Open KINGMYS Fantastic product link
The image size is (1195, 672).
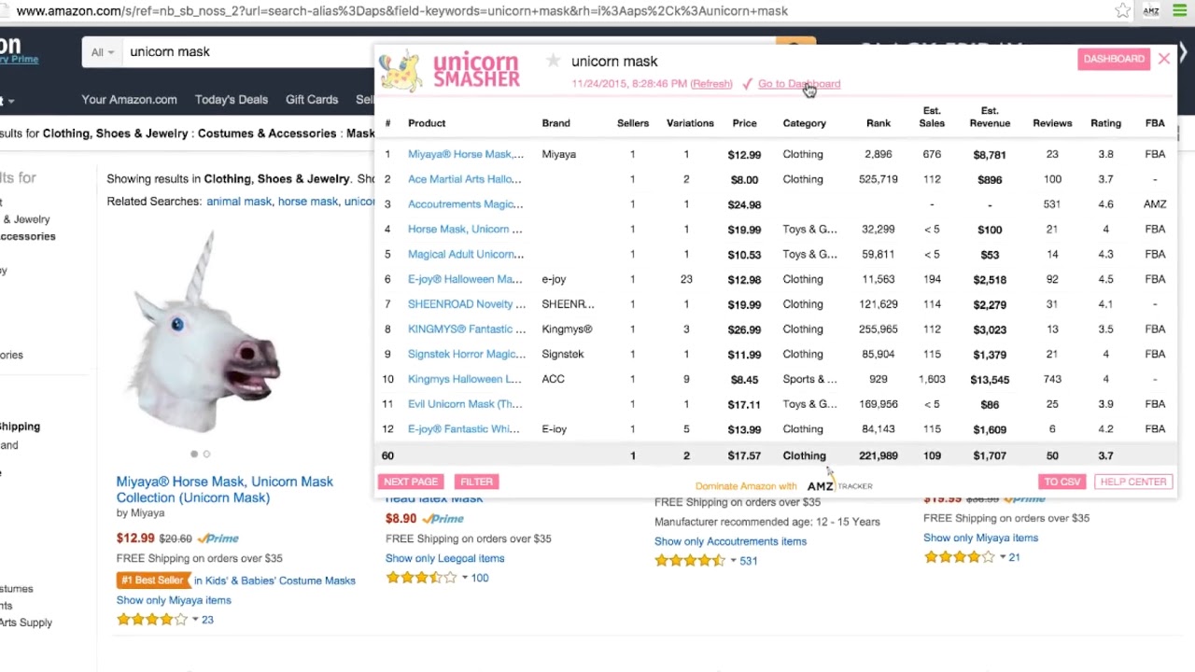click(466, 329)
